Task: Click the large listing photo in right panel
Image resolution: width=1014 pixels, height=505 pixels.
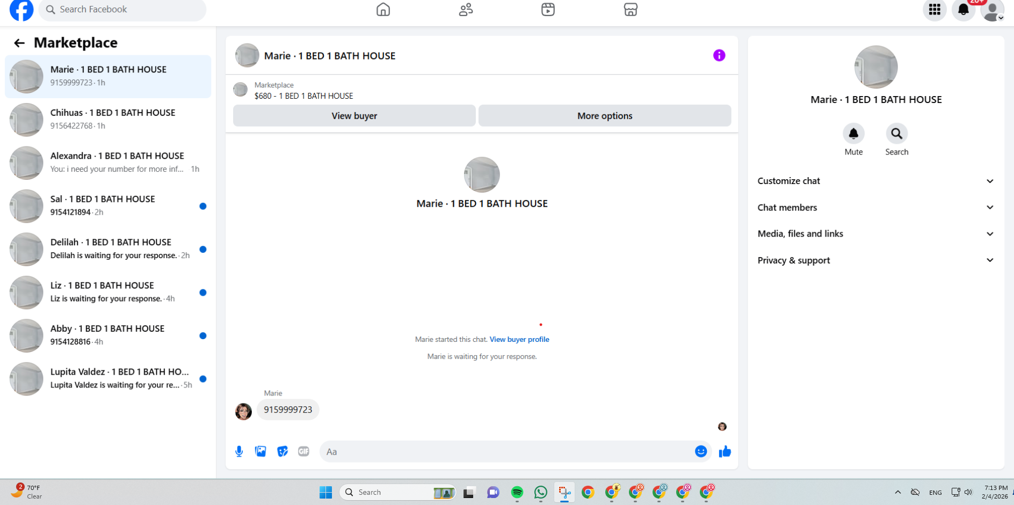Action: [x=876, y=67]
